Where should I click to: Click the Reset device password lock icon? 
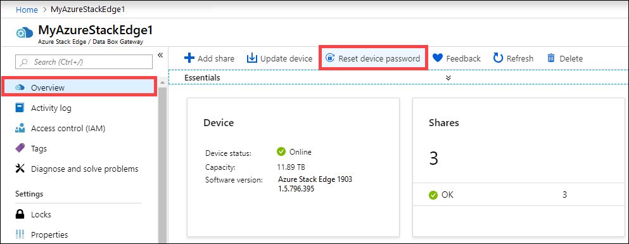click(330, 58)
